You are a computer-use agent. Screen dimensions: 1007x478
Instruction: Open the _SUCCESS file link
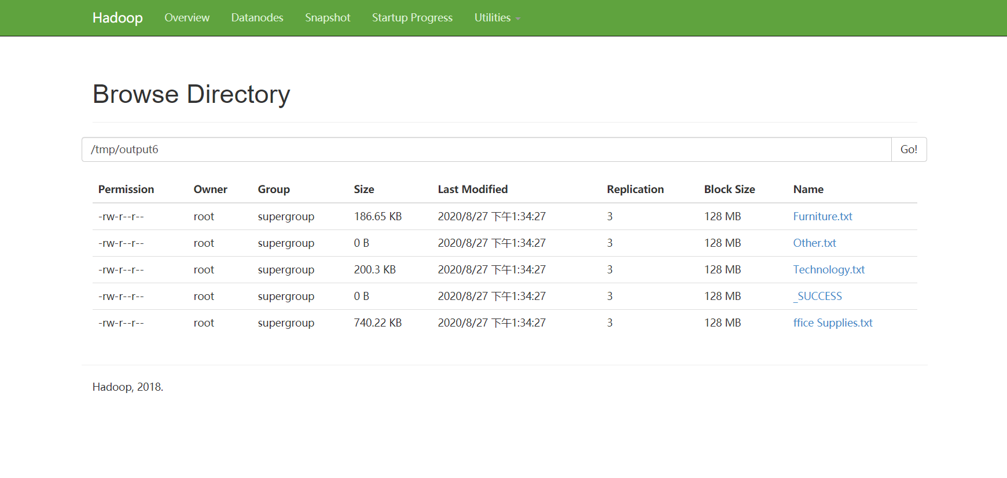817,297
